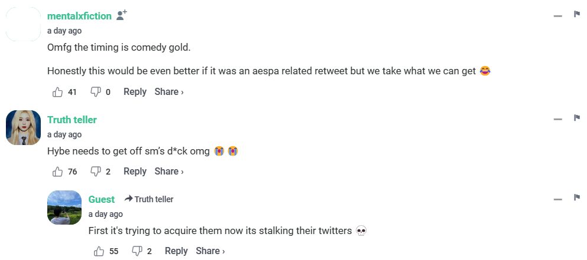This screenshot has width=587, height=260.
Task: Open Truth teller's profile name link
Action: (72, 120)
